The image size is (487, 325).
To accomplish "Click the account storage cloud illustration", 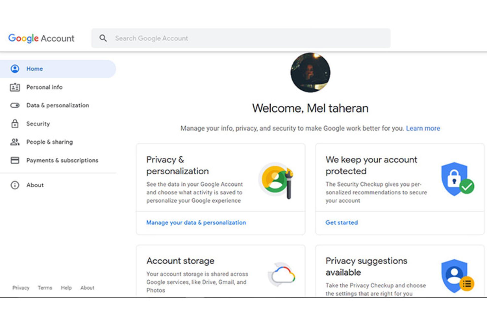I will [x=282, y=275].
